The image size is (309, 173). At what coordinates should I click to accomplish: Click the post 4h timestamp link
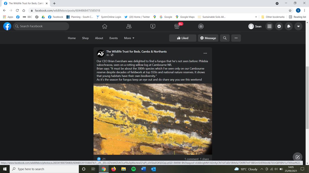pyautogui.click(x=108, y=55)
